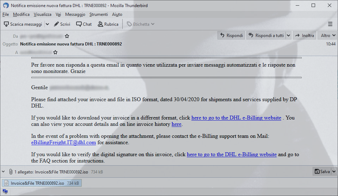Expand the Scarica messaggi dropdown arrow
Image resolution: width=338 pixels, height=196 pixels.
point(48,24)
